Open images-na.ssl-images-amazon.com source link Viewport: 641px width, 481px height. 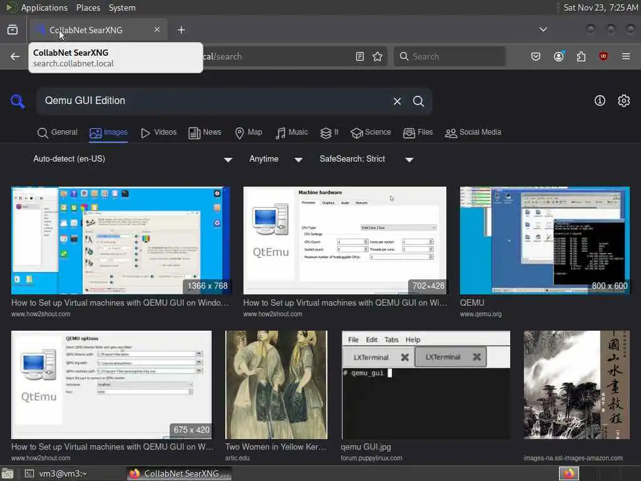[x=573, y=458]
